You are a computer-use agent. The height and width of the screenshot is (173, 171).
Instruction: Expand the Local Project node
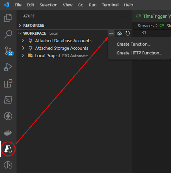pyautogui.click(x=23, y=56)
